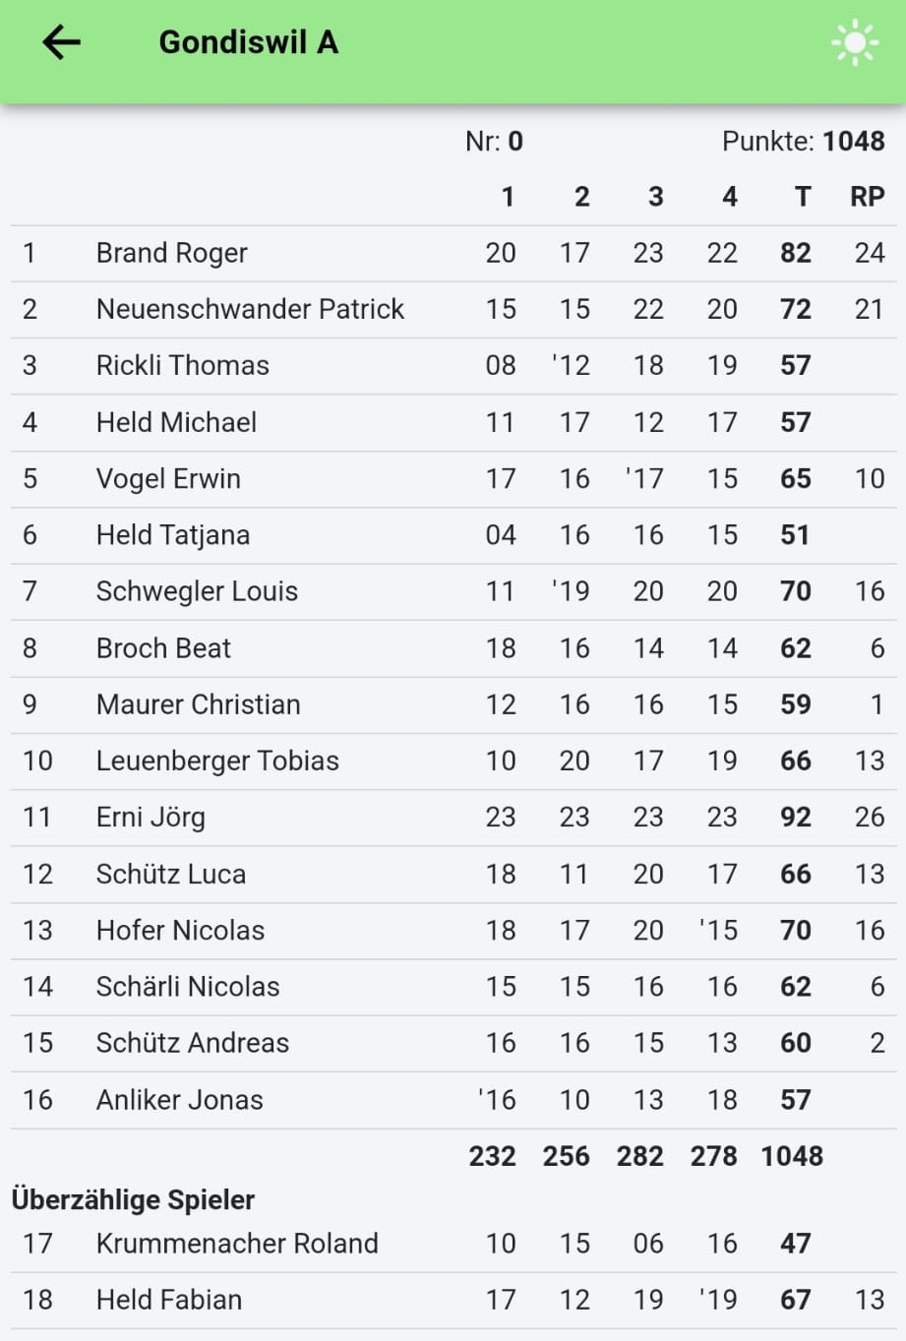Tap the Punkte 1048 total label

(x=803, y=142)
